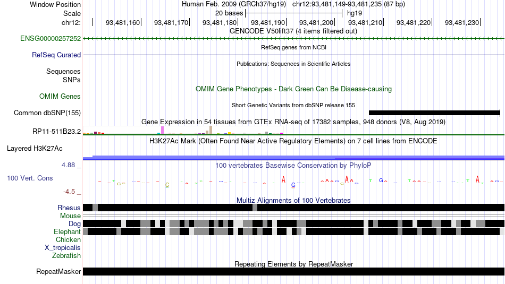Click the 93,481,210 ruler position
The height and width of the screenshot is (284, 505).
click(365, 22)
